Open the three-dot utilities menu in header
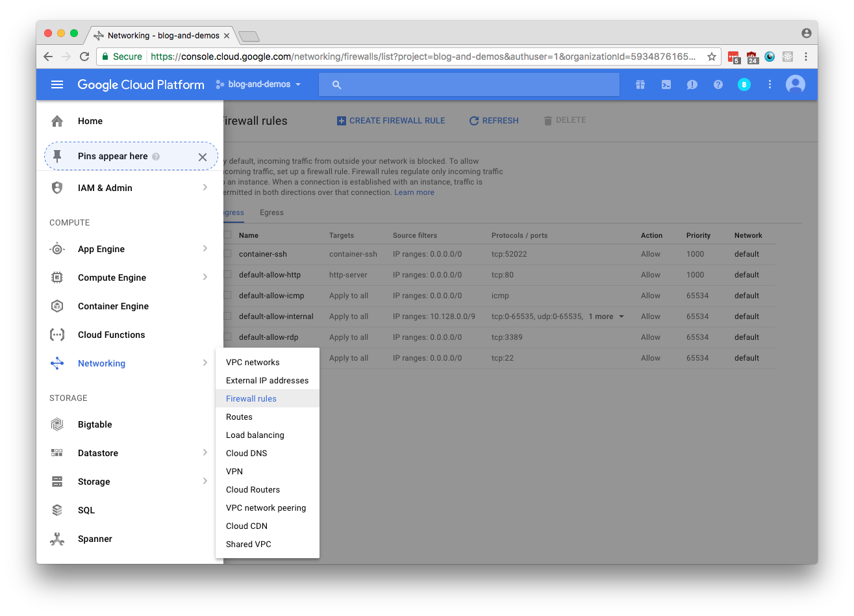Image resolution: width=854 pixels, height=616 pixels. [770, 84]
